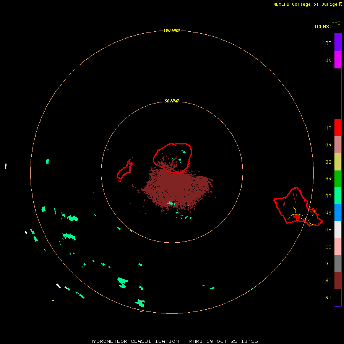Click the "HHC" product label
The image size is (344, 344).
[336, 23]
